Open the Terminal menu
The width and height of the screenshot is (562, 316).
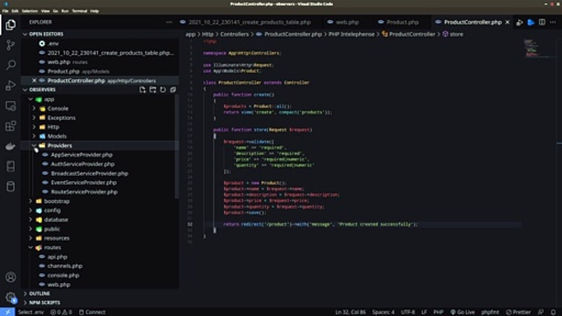tap(79, 11)
